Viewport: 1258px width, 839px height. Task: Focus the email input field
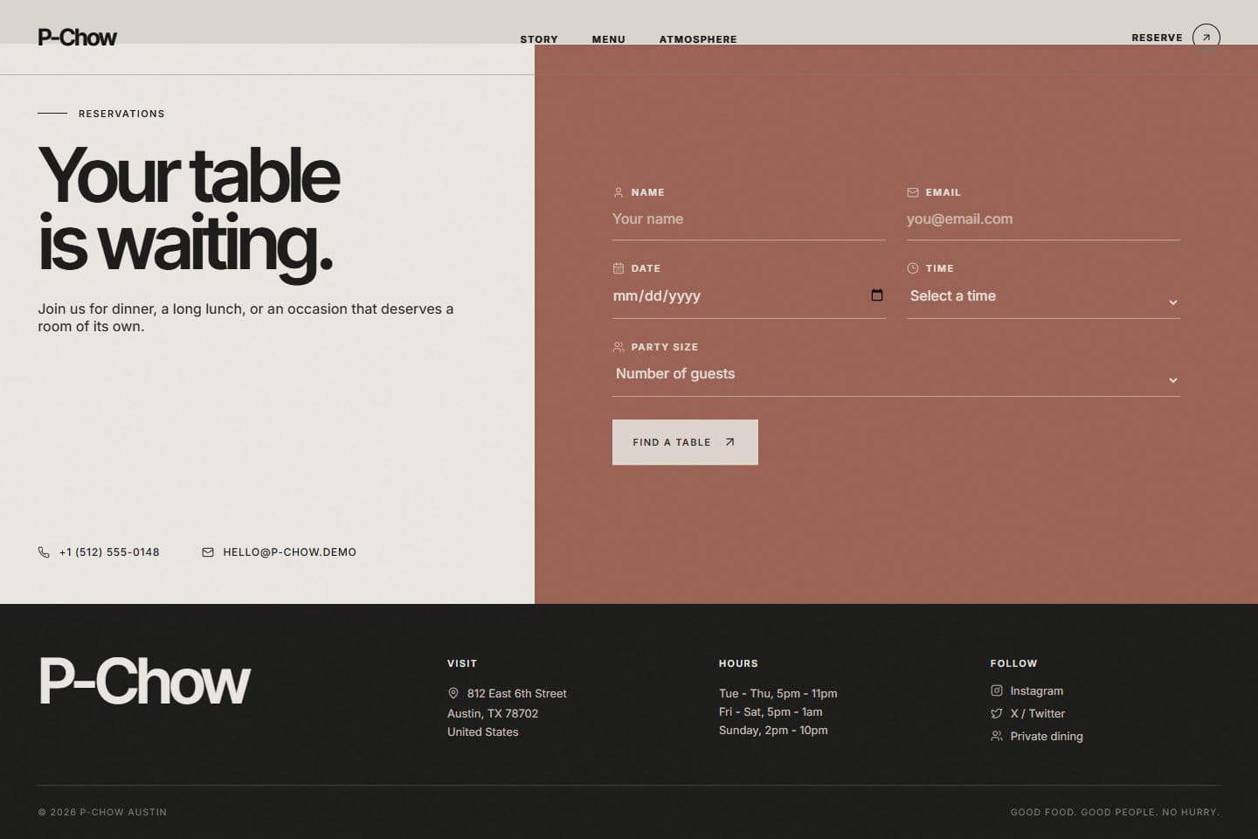pos(1043,219)
